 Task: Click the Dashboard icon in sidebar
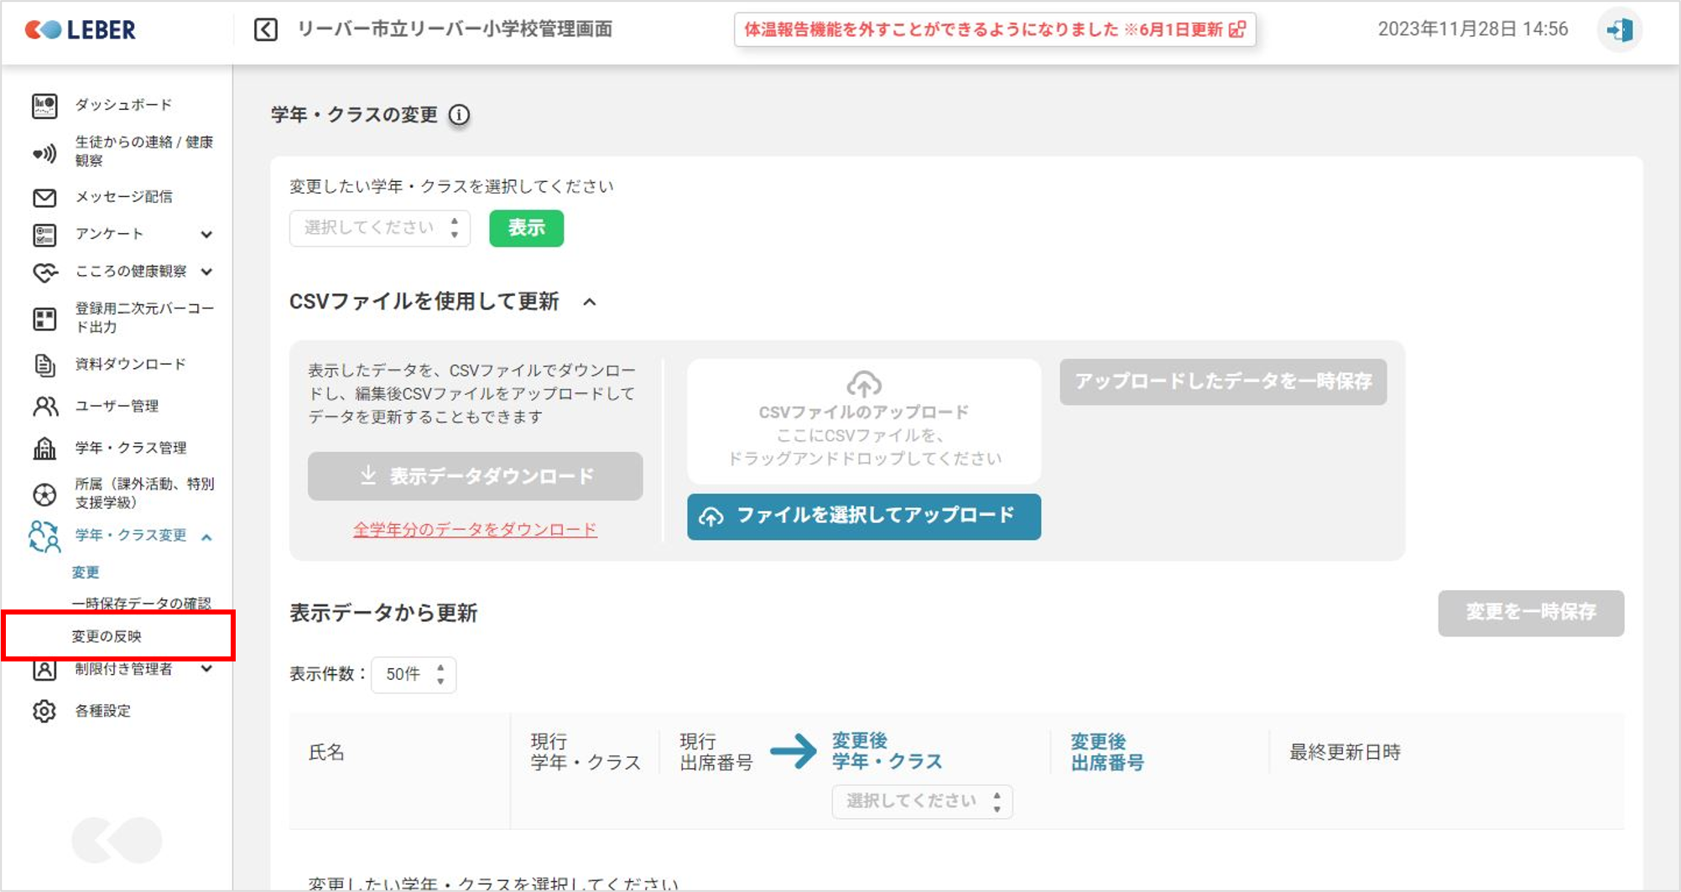(x=44, y=106)
